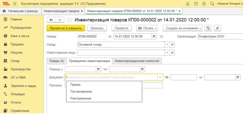
Task: Open calendar for Период с
Action: pyautogui.click(x=98, y=69)
